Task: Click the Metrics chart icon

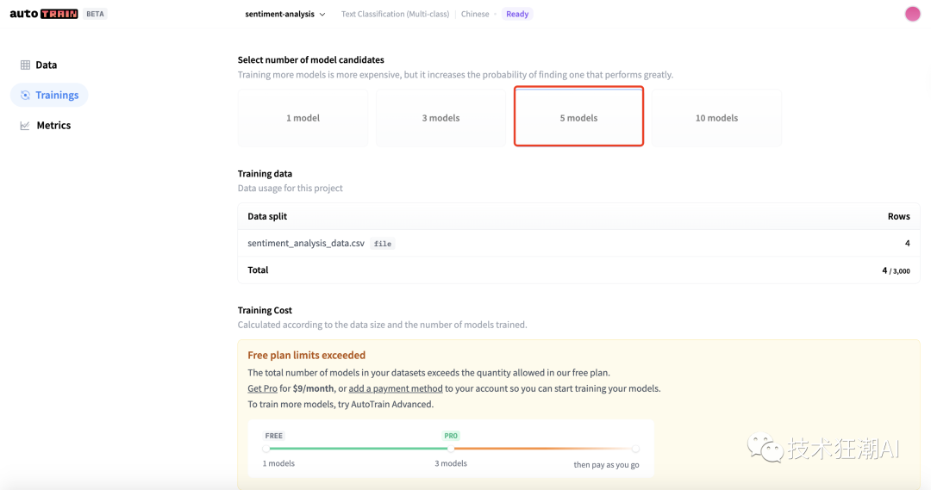Action: pos(25,125)
